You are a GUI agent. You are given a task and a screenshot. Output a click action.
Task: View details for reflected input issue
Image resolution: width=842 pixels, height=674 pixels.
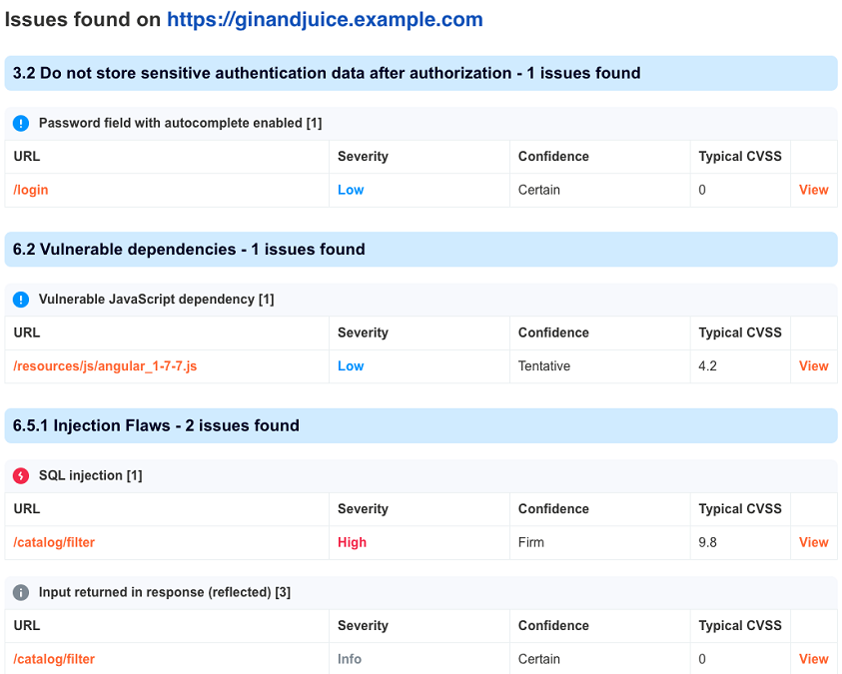813,659
